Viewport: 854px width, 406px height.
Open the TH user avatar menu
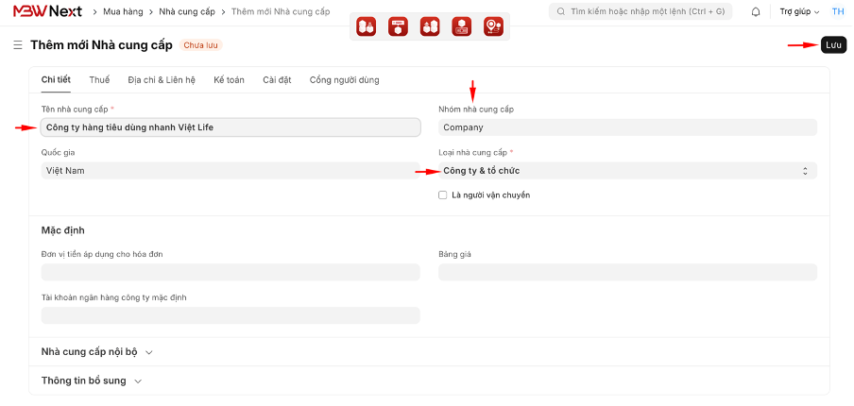pyautogui.click(x=837, y=12)
